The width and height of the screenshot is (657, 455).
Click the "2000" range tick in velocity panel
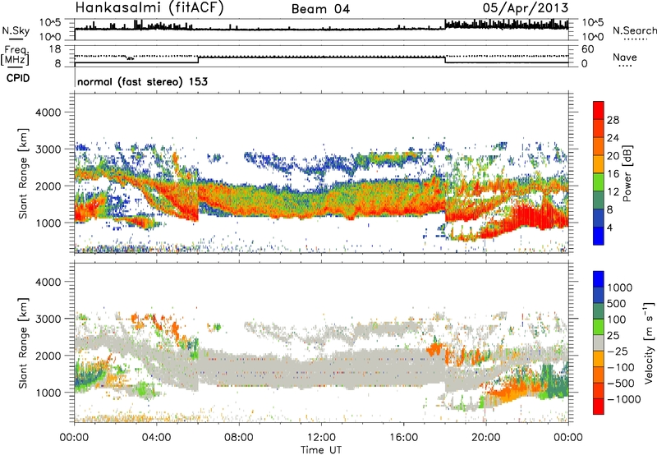click(x=48, y=356)
